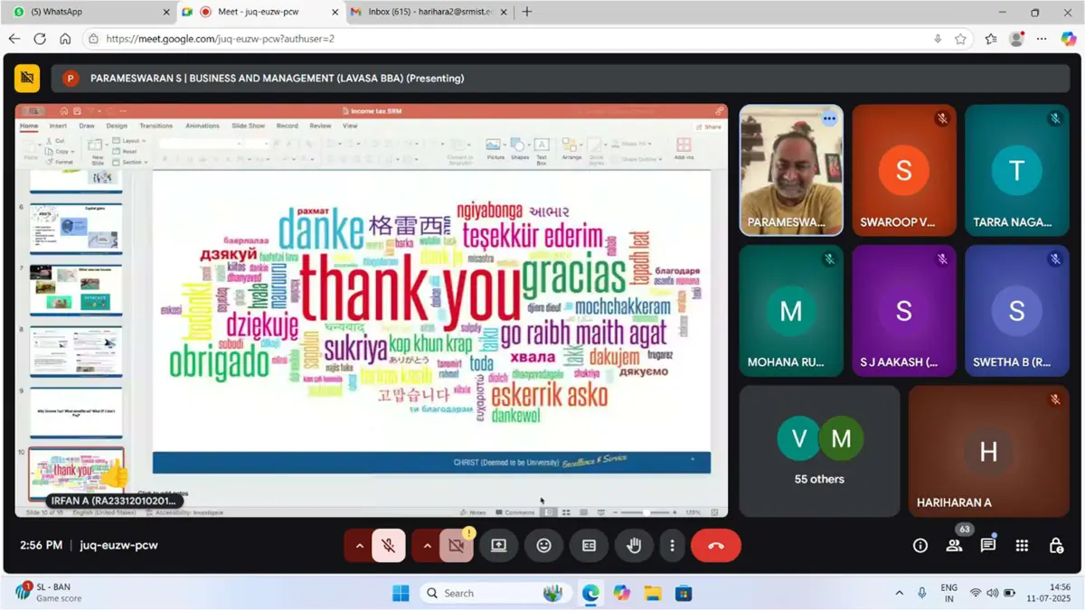Show the people list with 63 participants
Image resolution: width=1085 pixels, height=610 pixels.
(x=954, y=545)
